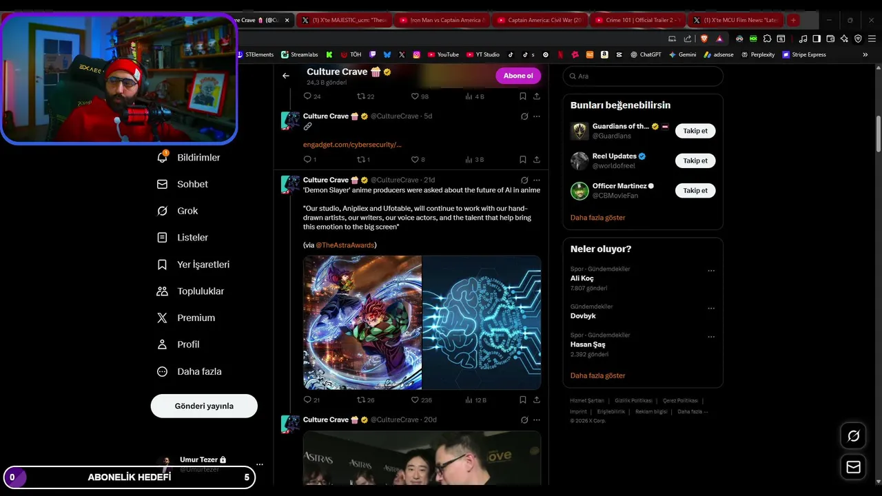Click the Abone ol subscribe button
Viewport: 882px width, 496px height.
coord(518,76)
